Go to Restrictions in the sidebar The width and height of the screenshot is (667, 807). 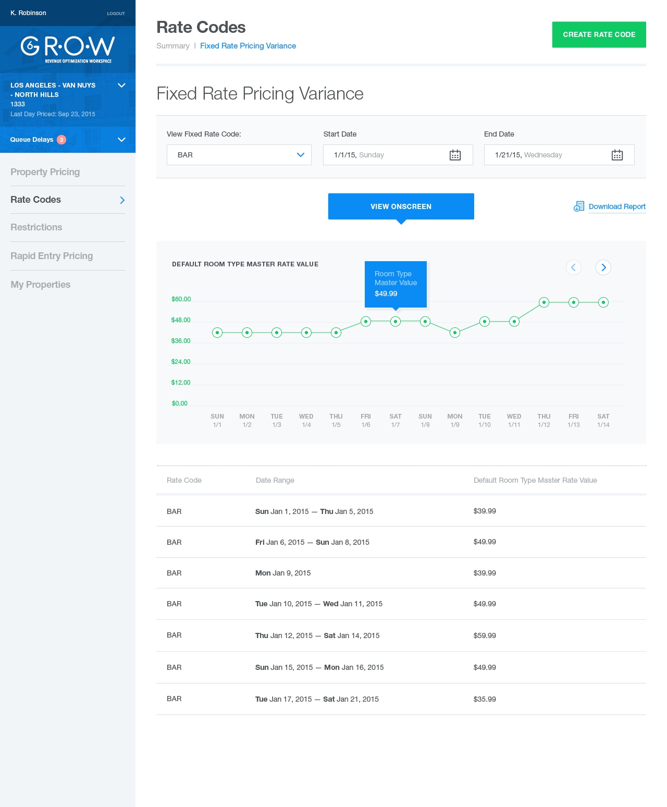(36, 227)
